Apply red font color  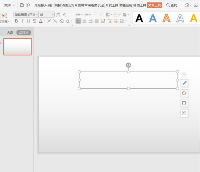pos(41,21)
